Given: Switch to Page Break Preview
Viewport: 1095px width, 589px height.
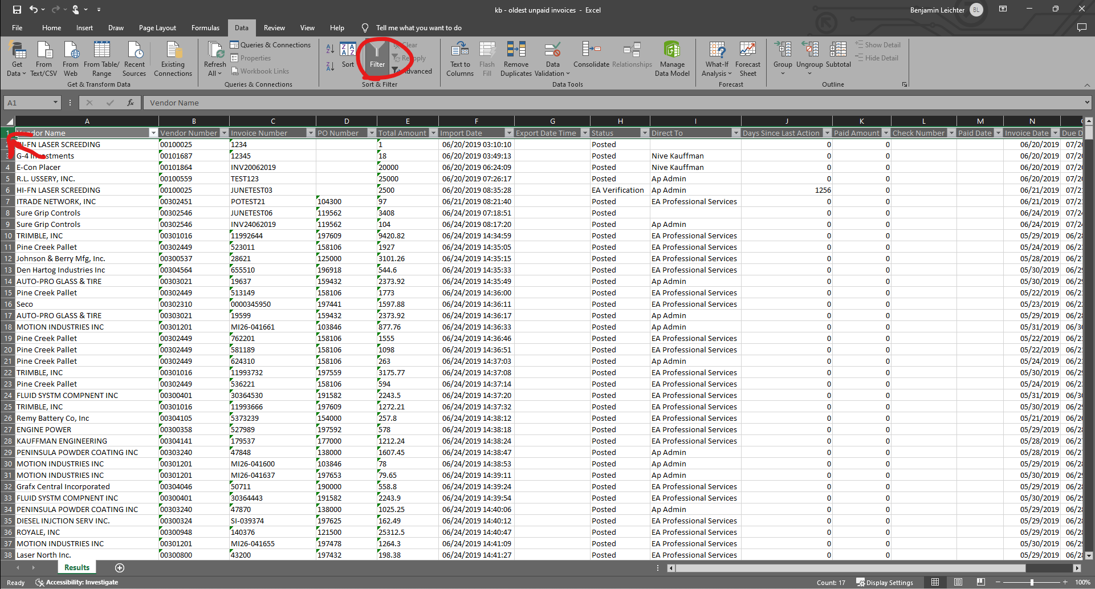Looking at the screenshot, I should coord(980,582).
